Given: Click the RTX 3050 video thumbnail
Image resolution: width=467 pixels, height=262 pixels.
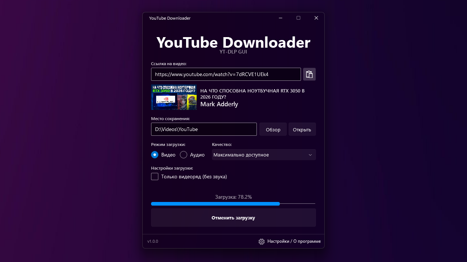Looking at the screenshot, I should (x=174, y=97).
